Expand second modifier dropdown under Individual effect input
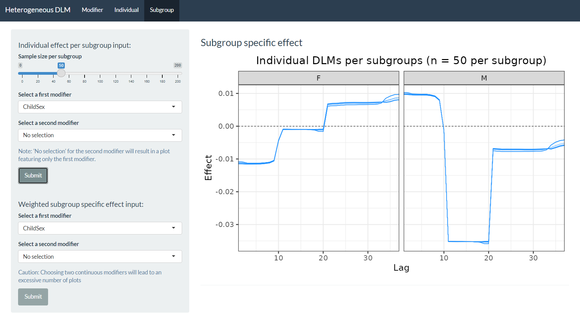This screenshot has width=580, height=314. pyautogui.click(x=100, y=135)
